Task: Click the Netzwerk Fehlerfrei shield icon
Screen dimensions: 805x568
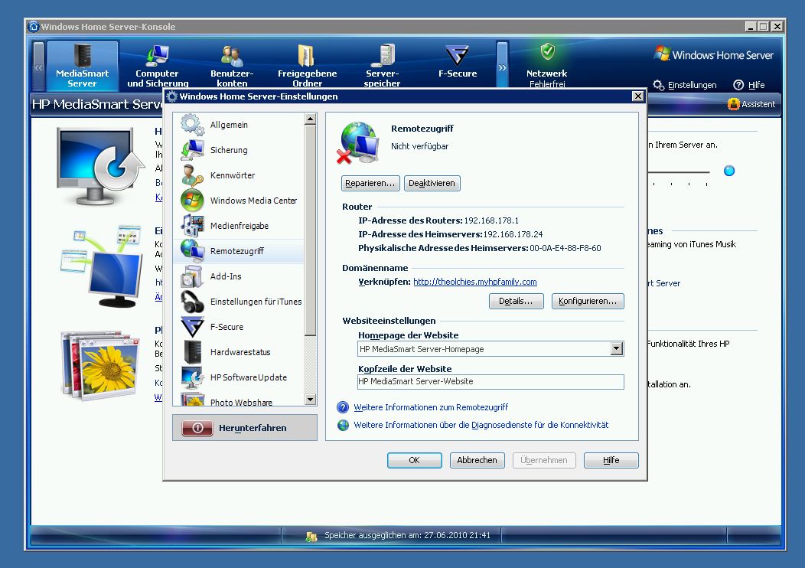Action: pos(548,51)
